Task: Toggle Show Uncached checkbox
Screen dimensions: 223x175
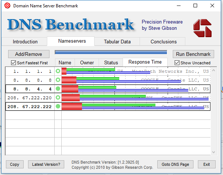Action: [x=177, y=63]
